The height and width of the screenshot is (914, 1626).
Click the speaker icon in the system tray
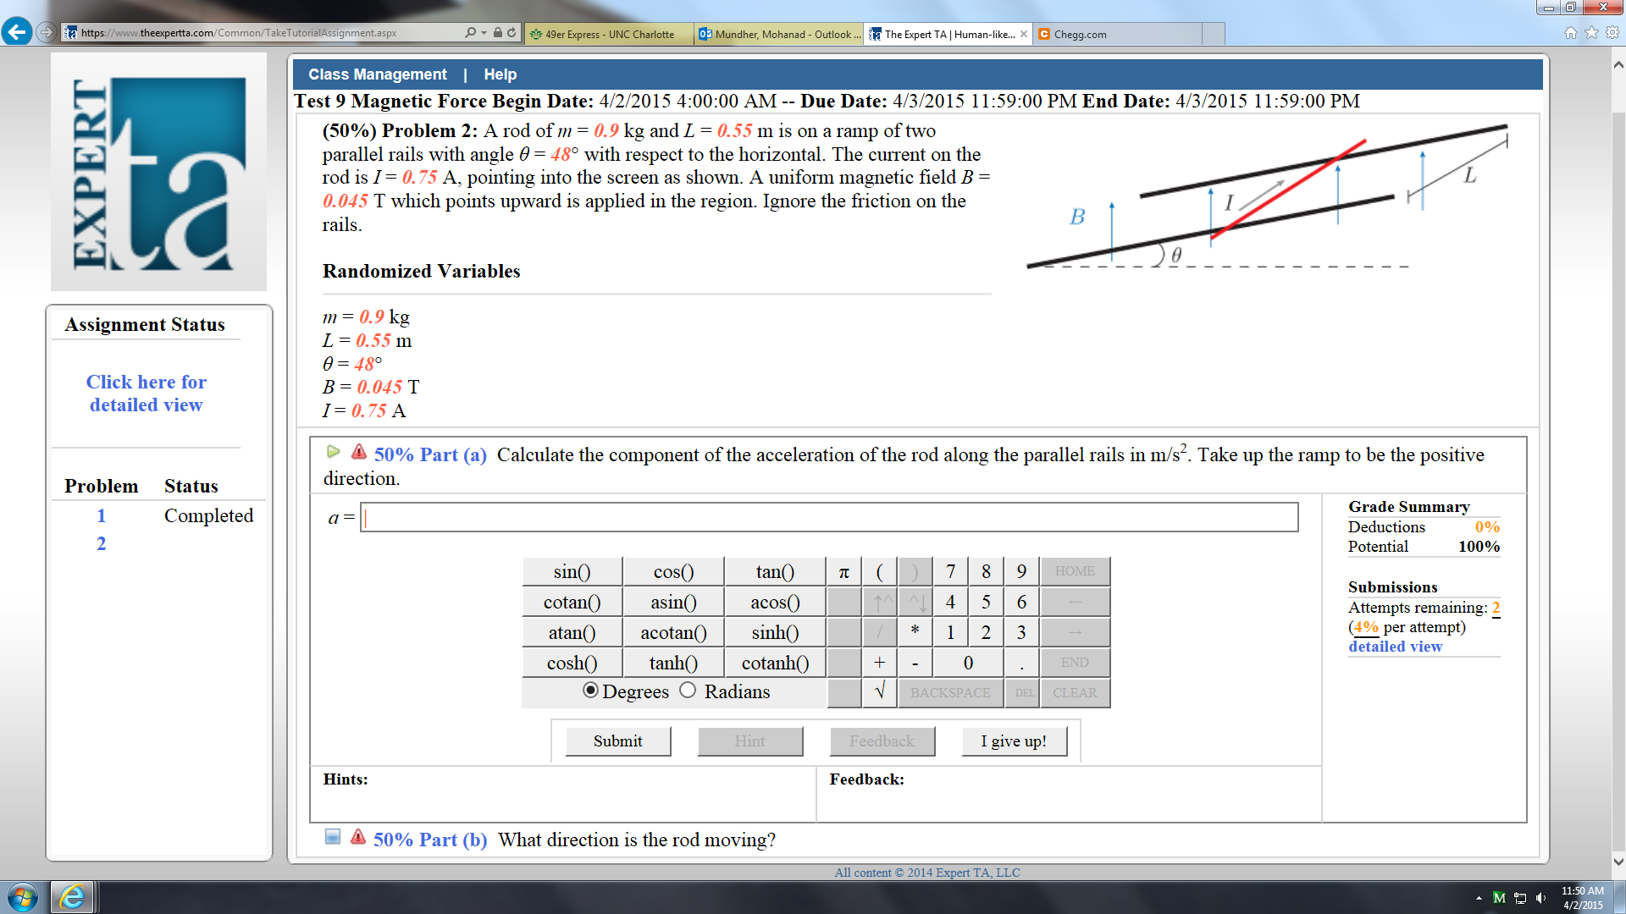(x=1539, y=897)
